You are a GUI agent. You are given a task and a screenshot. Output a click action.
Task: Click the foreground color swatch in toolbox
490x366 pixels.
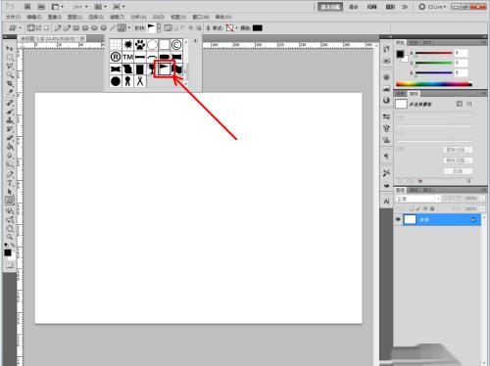pos(8,252)
